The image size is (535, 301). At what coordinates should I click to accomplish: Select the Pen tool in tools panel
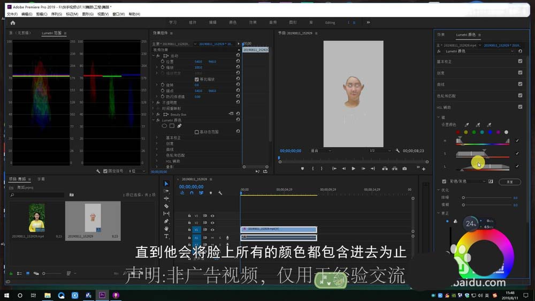click(x=166, y=221)
